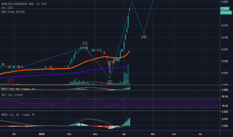Click the Elliott wave (1) label

click(85, 43)
